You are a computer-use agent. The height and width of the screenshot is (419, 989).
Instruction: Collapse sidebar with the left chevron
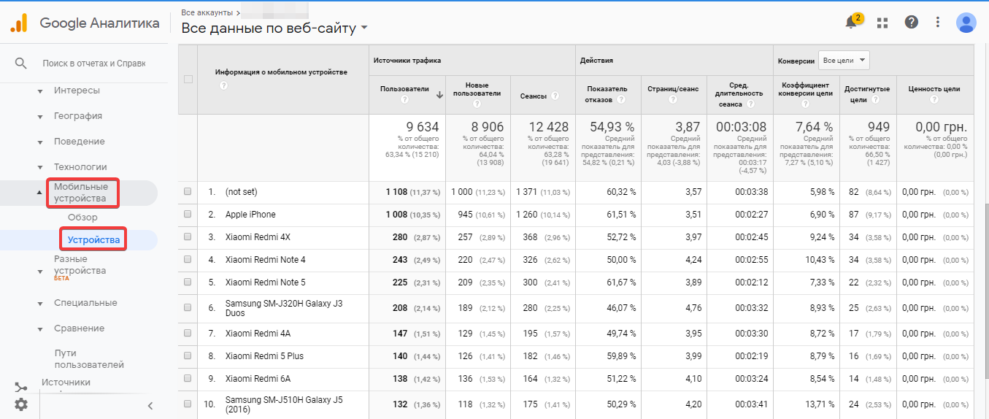tap(150, 406)
